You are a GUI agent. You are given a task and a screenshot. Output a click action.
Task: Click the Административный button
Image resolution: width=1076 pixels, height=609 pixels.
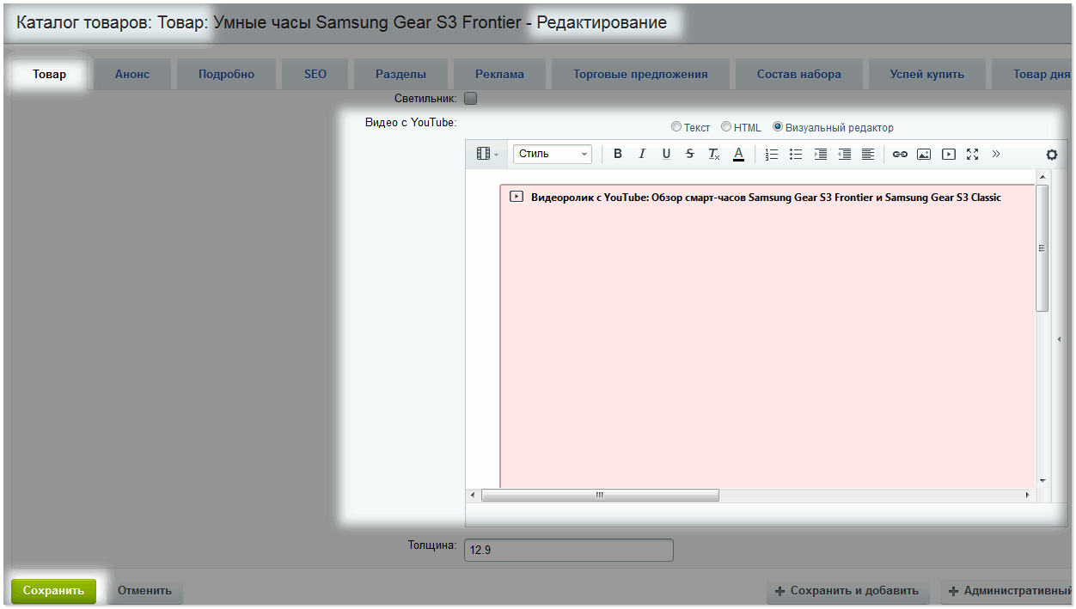[x=1006, y=591]
